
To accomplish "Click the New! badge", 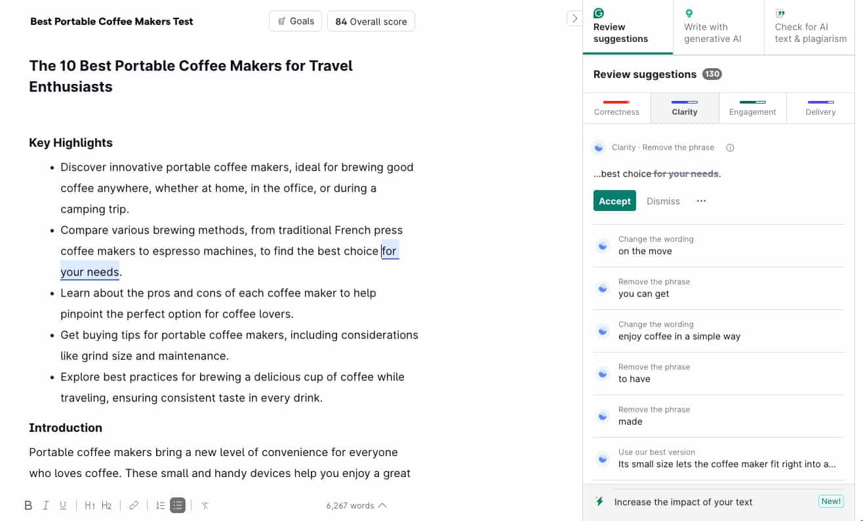I will [831, 501].
